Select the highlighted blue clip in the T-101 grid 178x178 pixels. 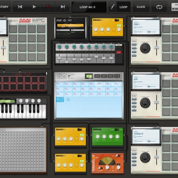(60, 100)
